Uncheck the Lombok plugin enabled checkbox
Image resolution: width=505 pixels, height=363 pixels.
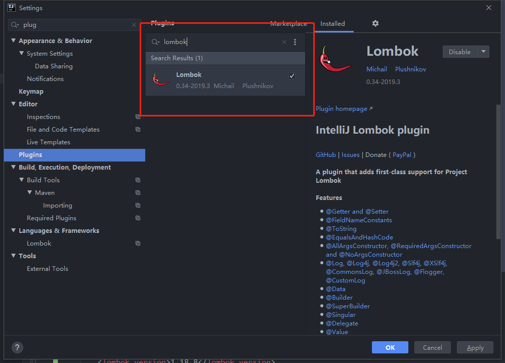(x=292, y=76)
